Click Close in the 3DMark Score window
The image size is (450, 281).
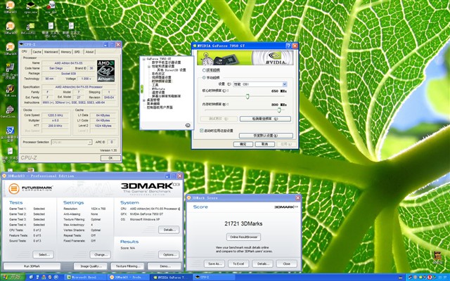[287, 264]
